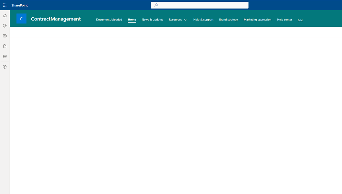Switch to News & updates
The height and width of the screenshot is (194, 342).
152,20
